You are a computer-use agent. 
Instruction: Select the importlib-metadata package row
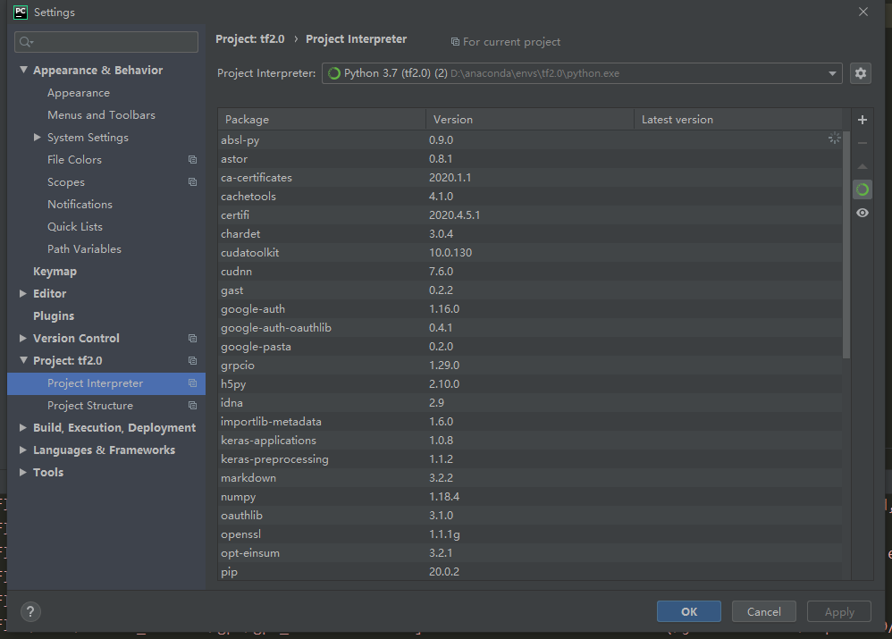click(x=530, y=422)
